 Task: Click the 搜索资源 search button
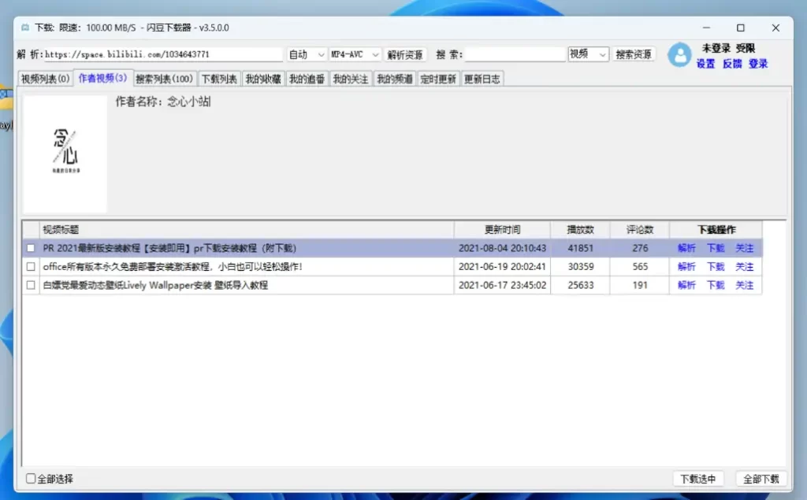click(x=635, y=54)
